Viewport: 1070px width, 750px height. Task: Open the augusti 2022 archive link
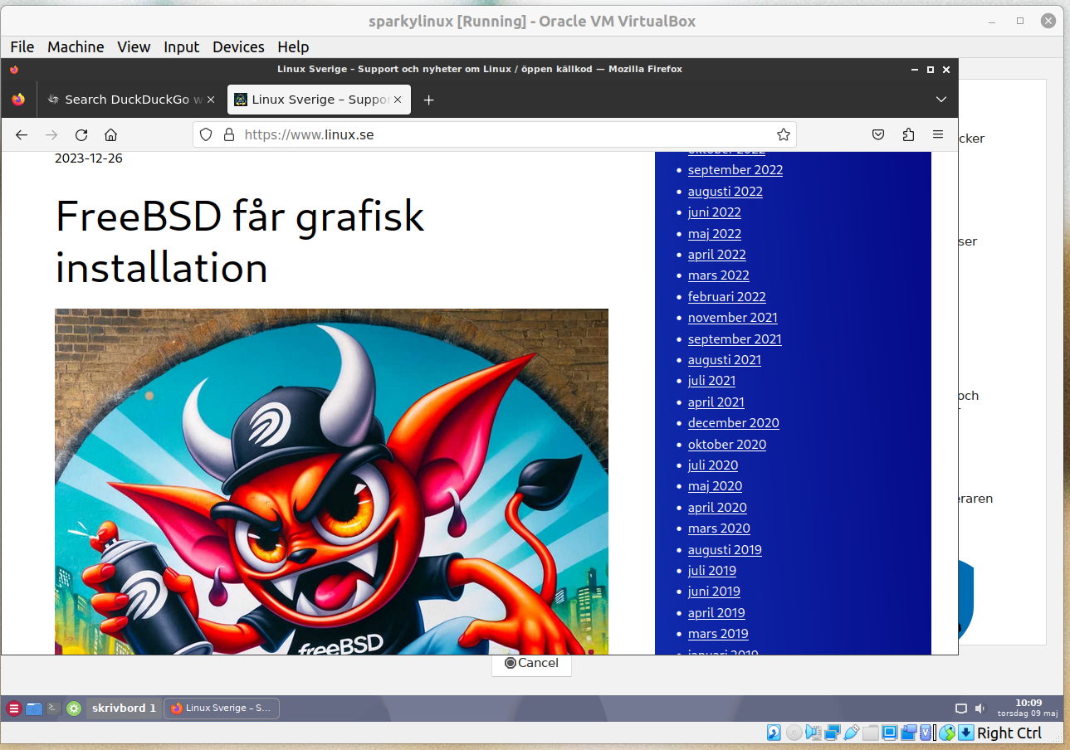726,191
